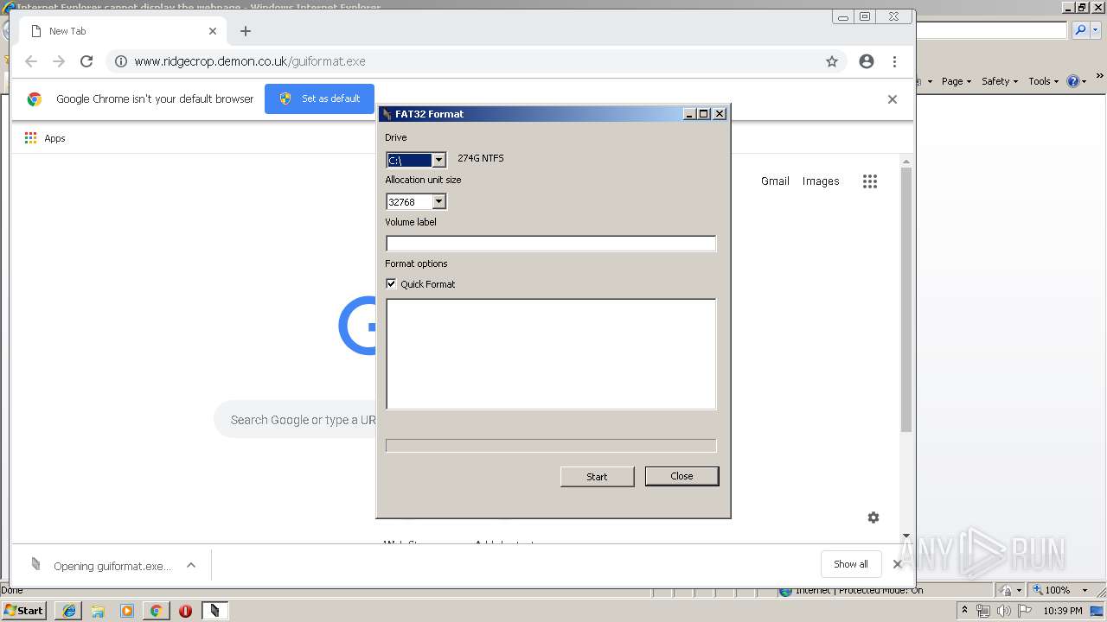The image size is (1107, 622).
Task: Open the Allocation unit size dropdown
Action: click(438, 201)
